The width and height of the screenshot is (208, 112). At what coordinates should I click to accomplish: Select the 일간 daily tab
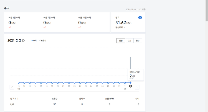(x=121, y=41)
